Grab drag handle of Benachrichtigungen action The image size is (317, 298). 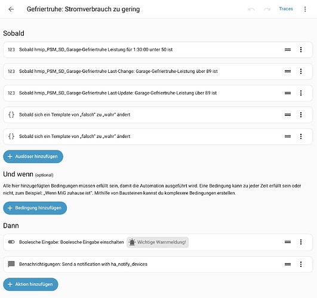(288, 264)
